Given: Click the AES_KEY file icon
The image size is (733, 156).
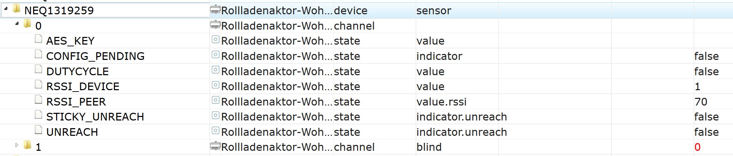Looking at the screenshot, I should point(38,39).
